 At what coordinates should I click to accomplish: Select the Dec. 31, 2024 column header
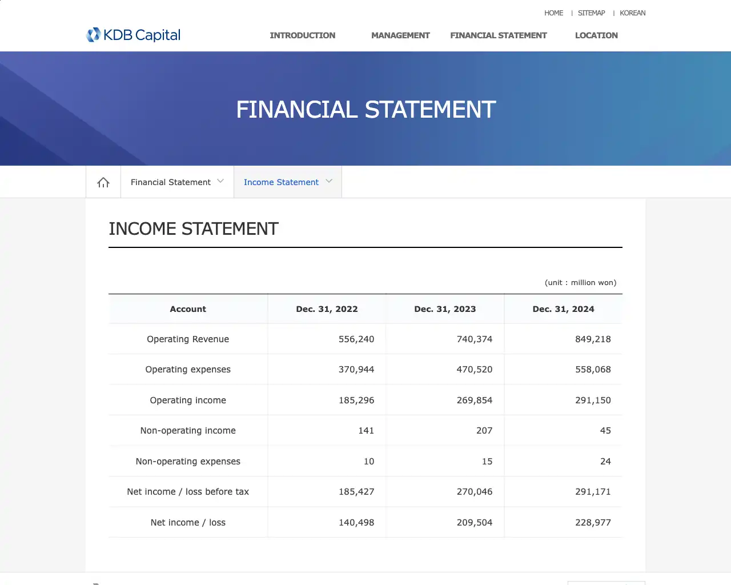(x=563, y=308)
